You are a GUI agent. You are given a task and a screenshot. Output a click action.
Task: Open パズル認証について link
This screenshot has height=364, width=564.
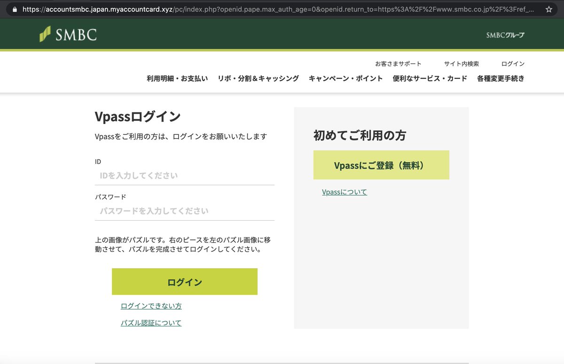pyautogui.click(x=151, y=323)
